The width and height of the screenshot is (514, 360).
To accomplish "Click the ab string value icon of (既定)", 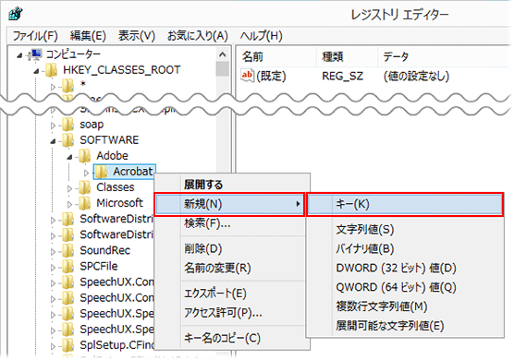I will [247, 76].
